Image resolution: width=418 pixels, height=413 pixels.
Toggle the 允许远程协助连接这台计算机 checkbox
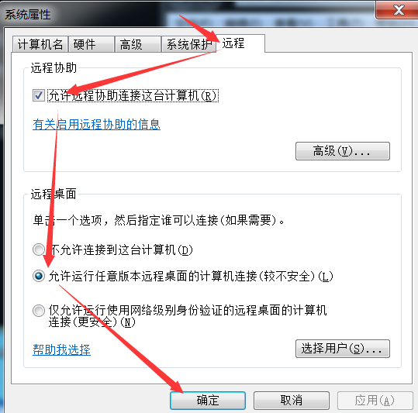(x=39, y=95)
